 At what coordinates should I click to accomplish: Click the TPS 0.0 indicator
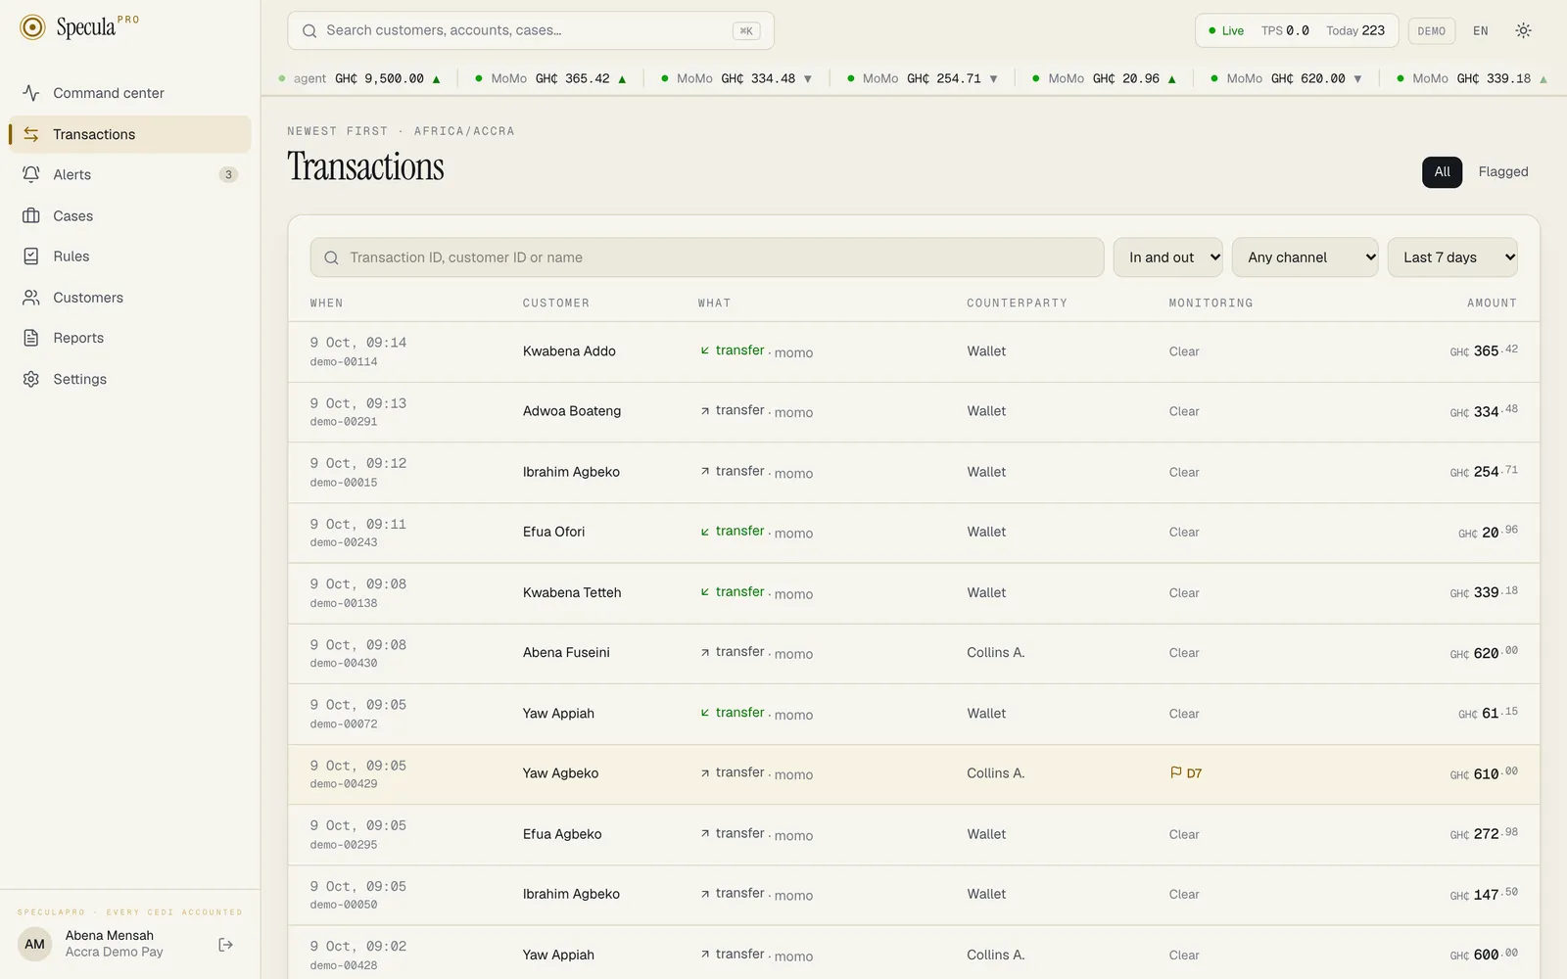[1285, 31]
